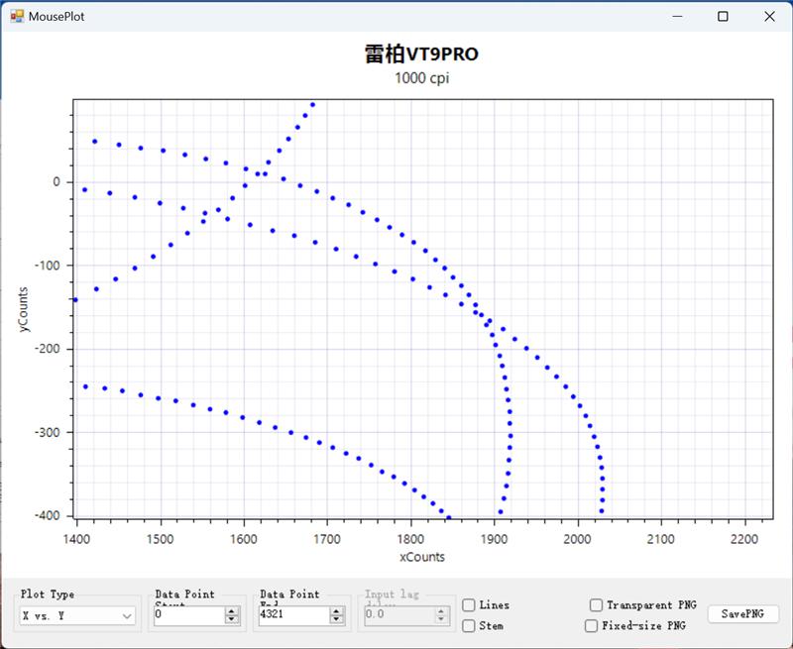This screenshot has width=793, height=649.
Task: Decrement the Data Point Start value
Action: click(232, 620)
